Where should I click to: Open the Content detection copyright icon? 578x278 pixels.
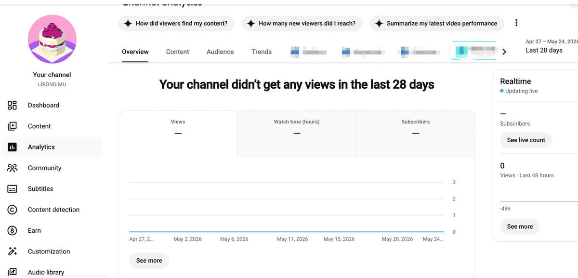click(x=13, y=210)
